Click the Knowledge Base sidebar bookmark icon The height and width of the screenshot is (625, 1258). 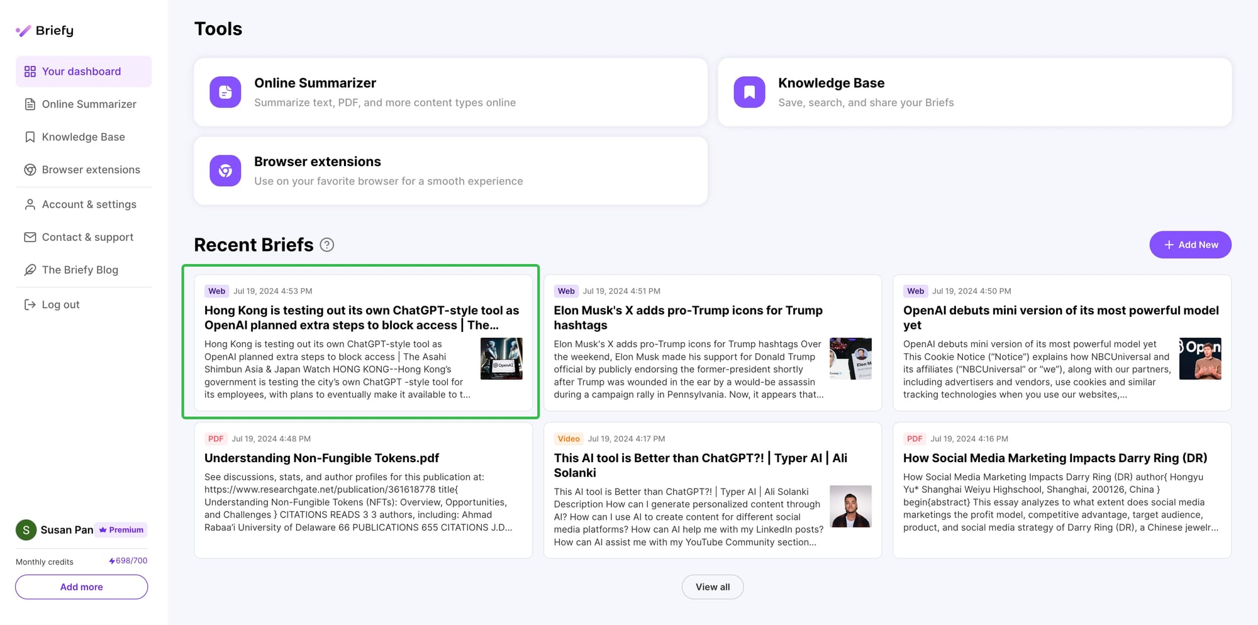(30, 137)
